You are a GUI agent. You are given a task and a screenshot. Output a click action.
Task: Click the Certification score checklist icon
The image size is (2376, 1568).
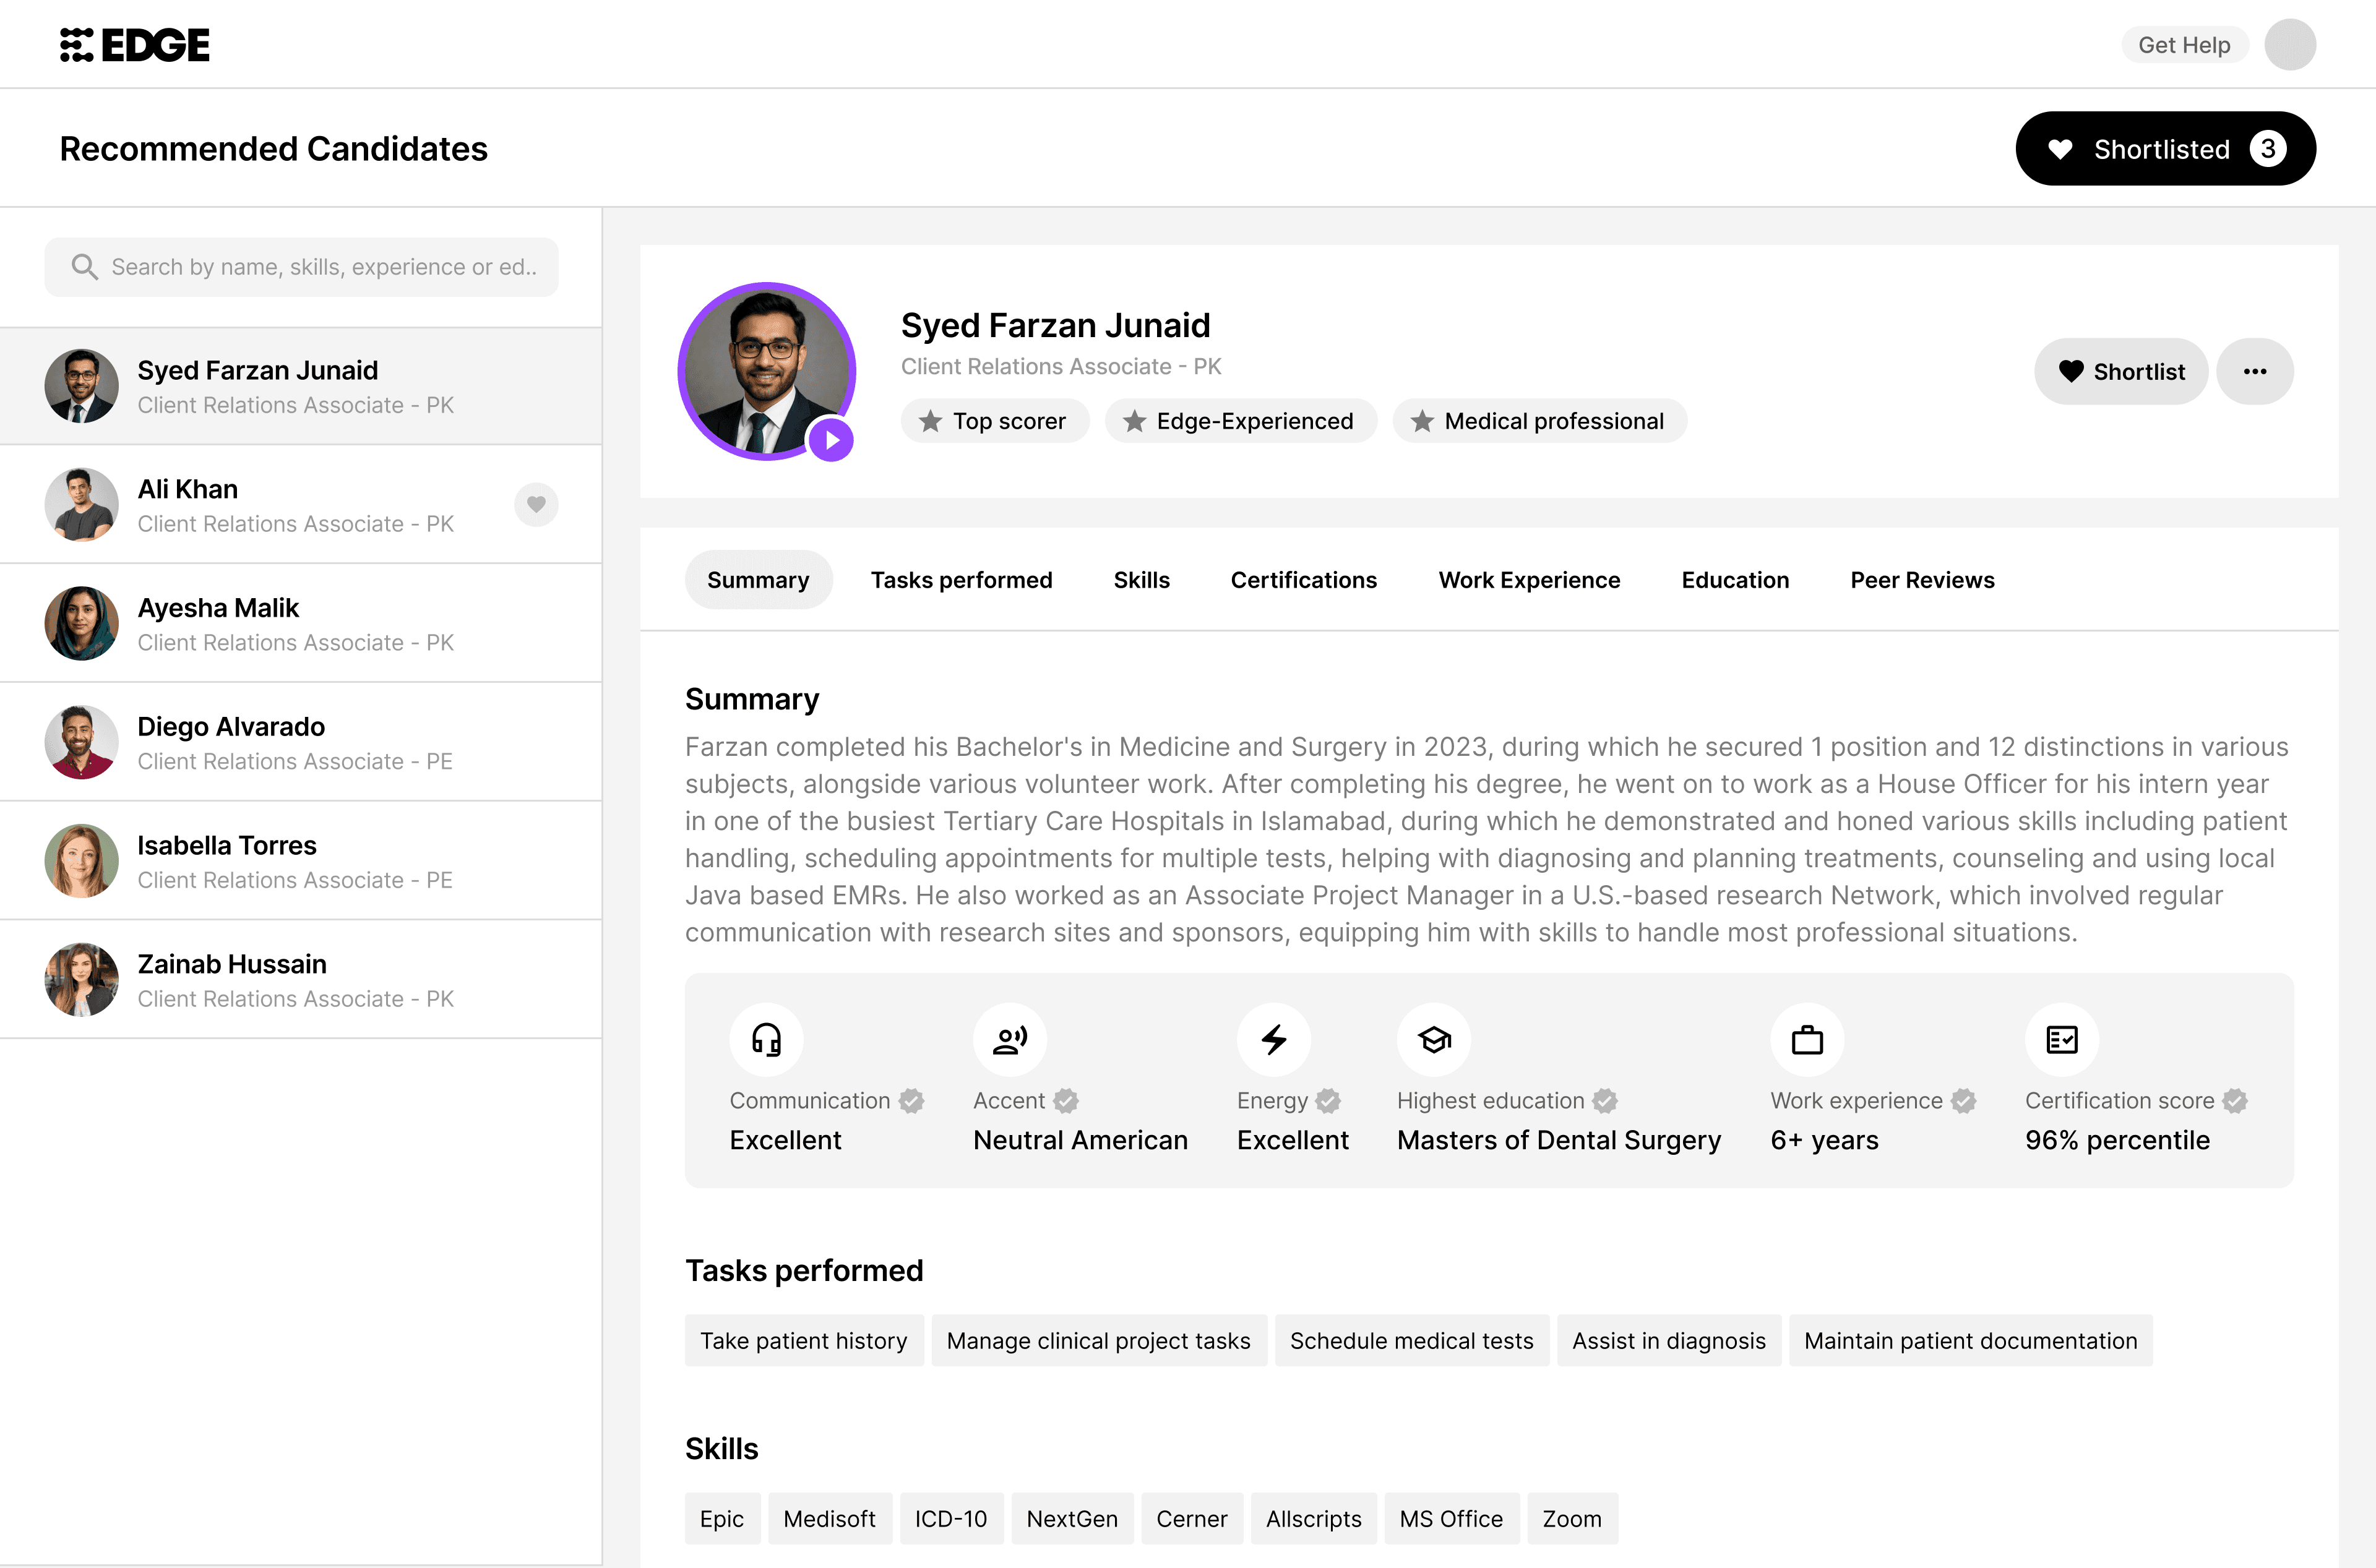click(2062, 1040)
